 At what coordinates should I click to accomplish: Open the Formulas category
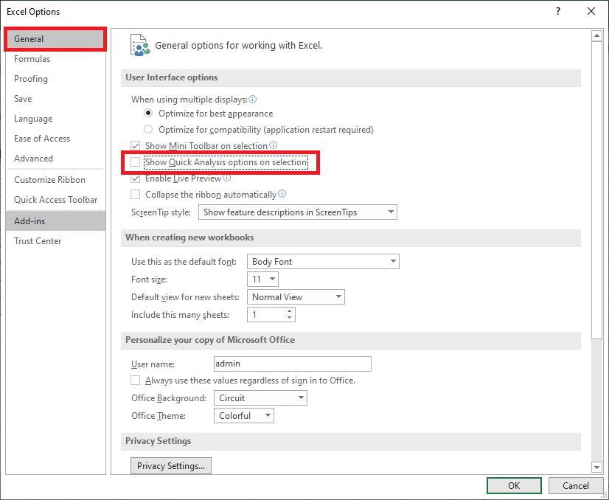[55, 59]
